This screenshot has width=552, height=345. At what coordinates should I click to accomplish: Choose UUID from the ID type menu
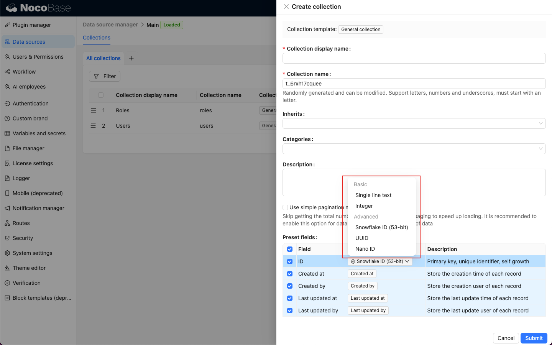(x=362, y=238)
